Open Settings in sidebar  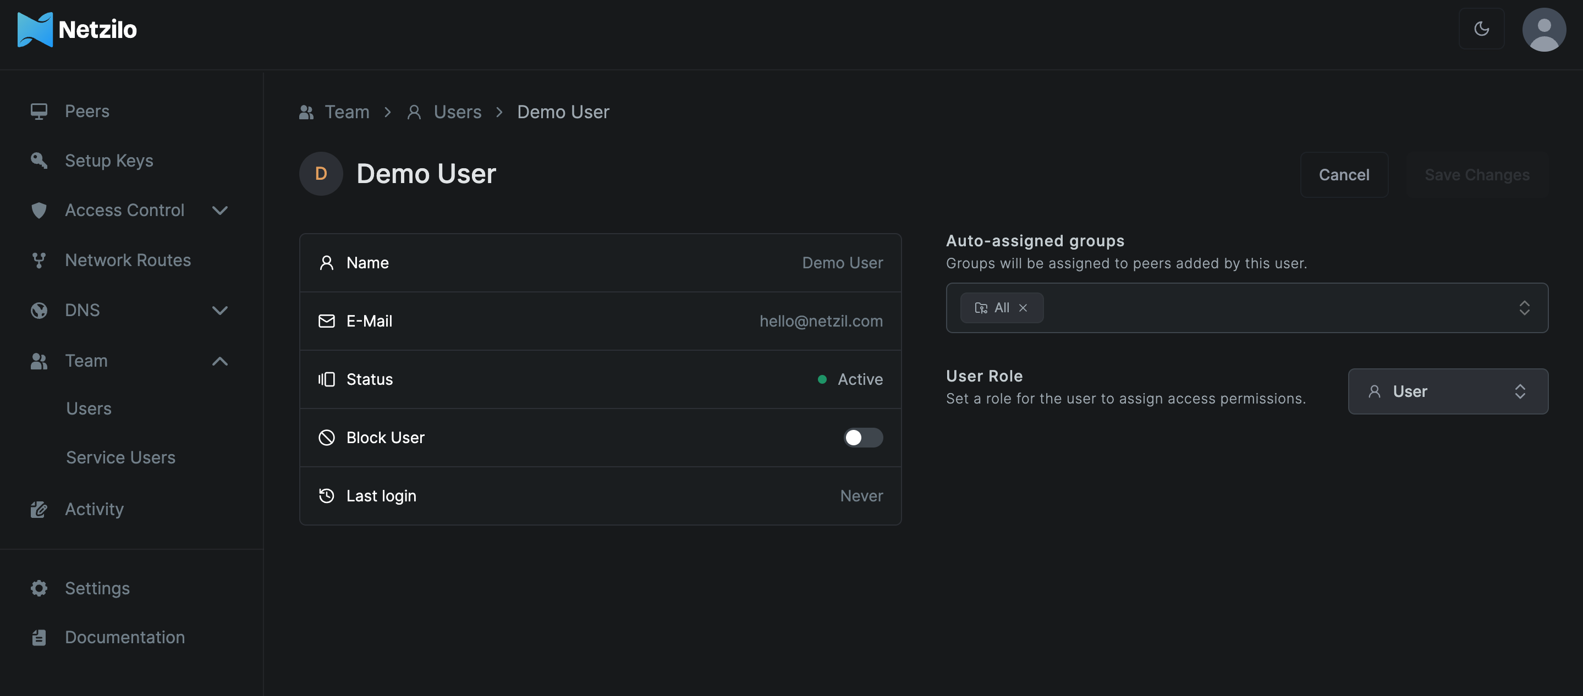(97, 588)
